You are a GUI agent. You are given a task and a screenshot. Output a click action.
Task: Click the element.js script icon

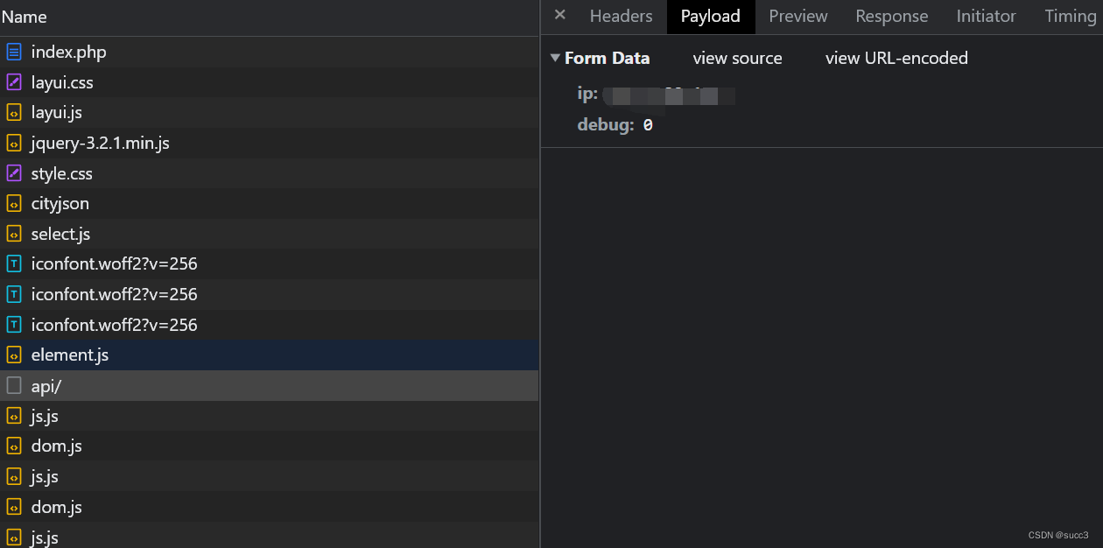pos(14,355)
